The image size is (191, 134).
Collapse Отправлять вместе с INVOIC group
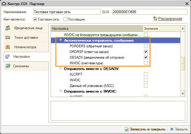(x=60, y=91)
